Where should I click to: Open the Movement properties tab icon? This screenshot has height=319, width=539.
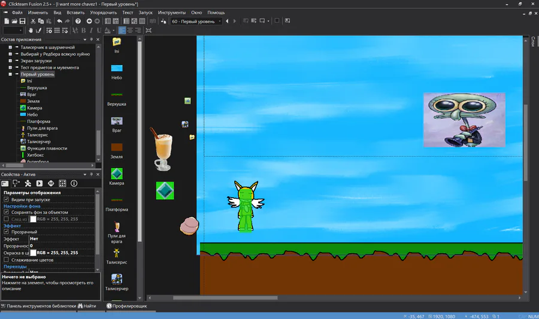point(28,183)
